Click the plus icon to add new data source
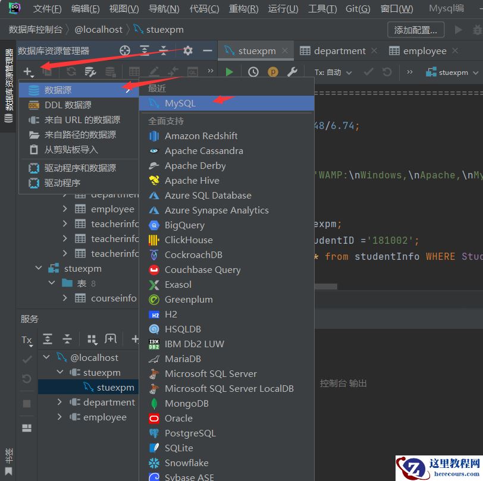The image size is (483, 481). coord(28,72)
